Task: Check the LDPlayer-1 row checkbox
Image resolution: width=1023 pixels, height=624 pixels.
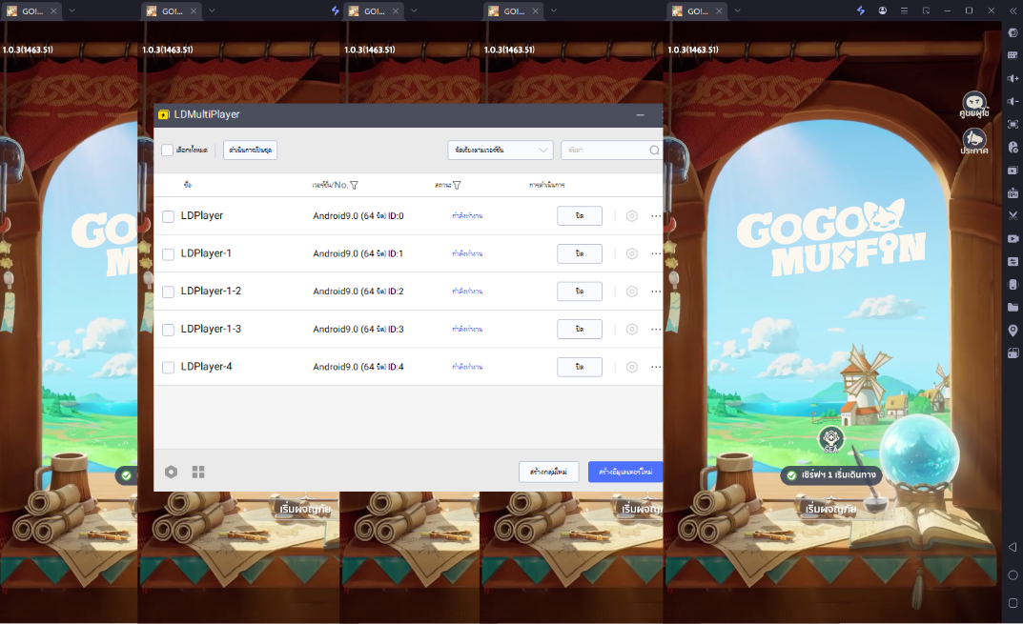Action: coord(168,254)
